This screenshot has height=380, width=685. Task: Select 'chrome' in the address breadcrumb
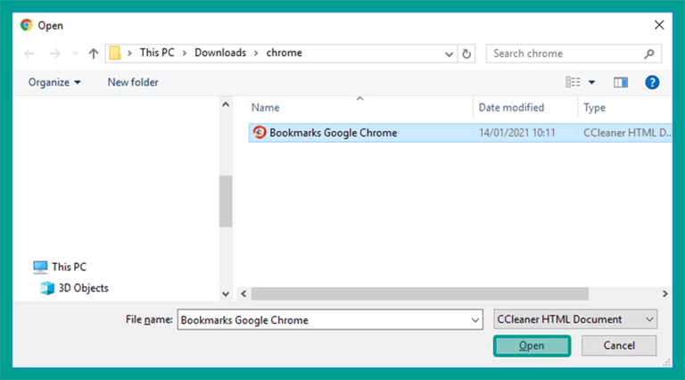pos(284,53)
